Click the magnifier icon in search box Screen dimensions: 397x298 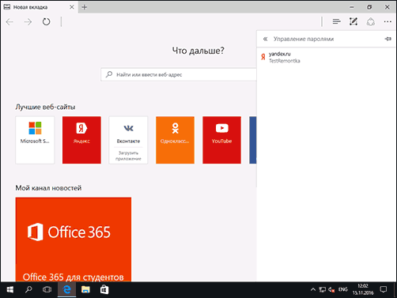click(109, 74)
